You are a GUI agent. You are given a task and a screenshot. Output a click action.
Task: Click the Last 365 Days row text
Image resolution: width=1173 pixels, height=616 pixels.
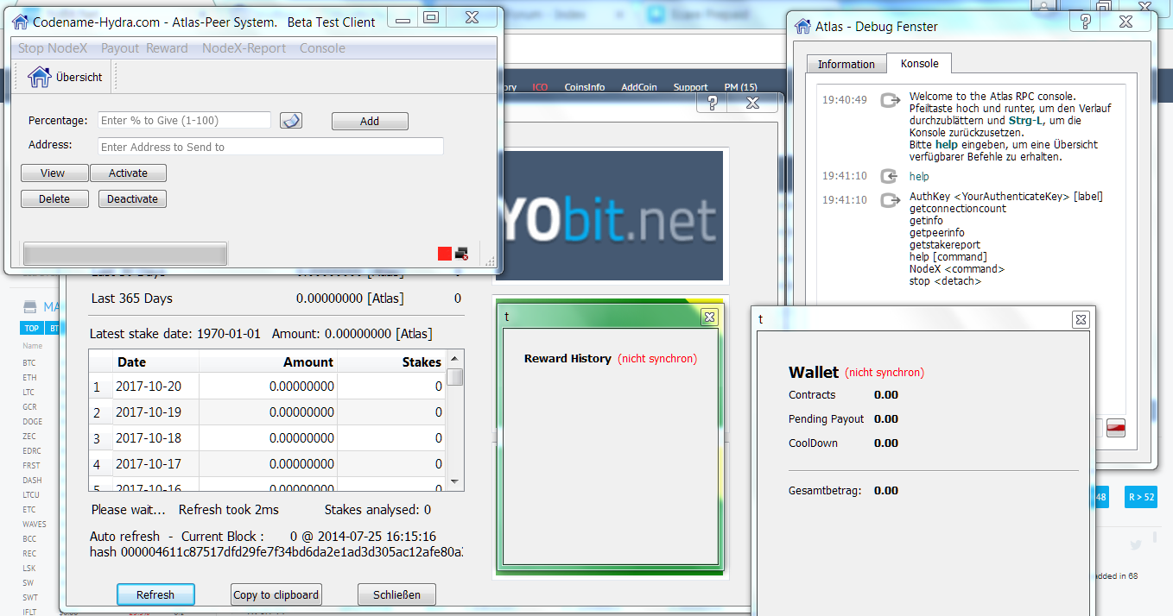[131, 299]
